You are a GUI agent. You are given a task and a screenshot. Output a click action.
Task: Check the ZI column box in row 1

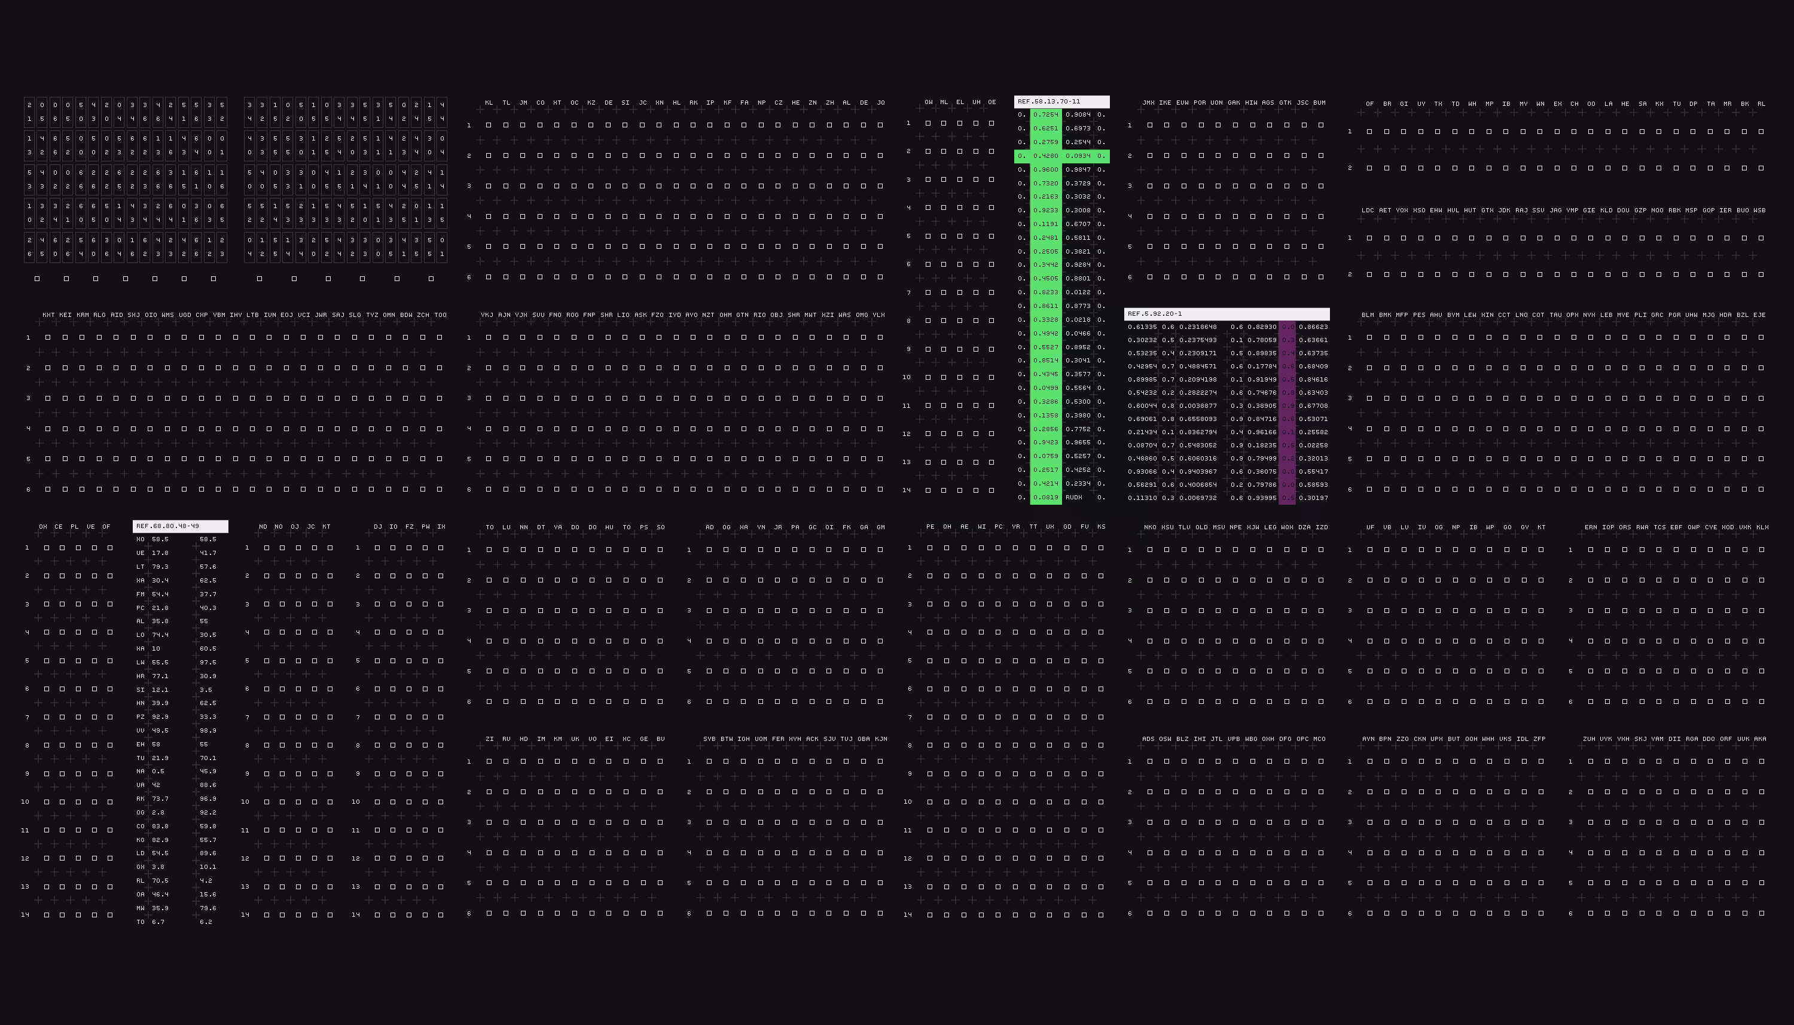pyautogui.click(x=489, y=762)
